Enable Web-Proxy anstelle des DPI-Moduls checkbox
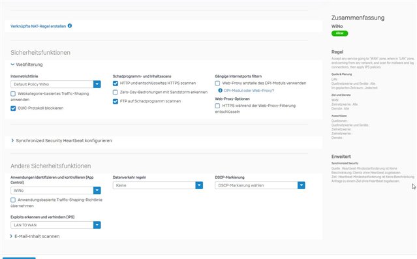417x259 pixels. pos(217,84)
